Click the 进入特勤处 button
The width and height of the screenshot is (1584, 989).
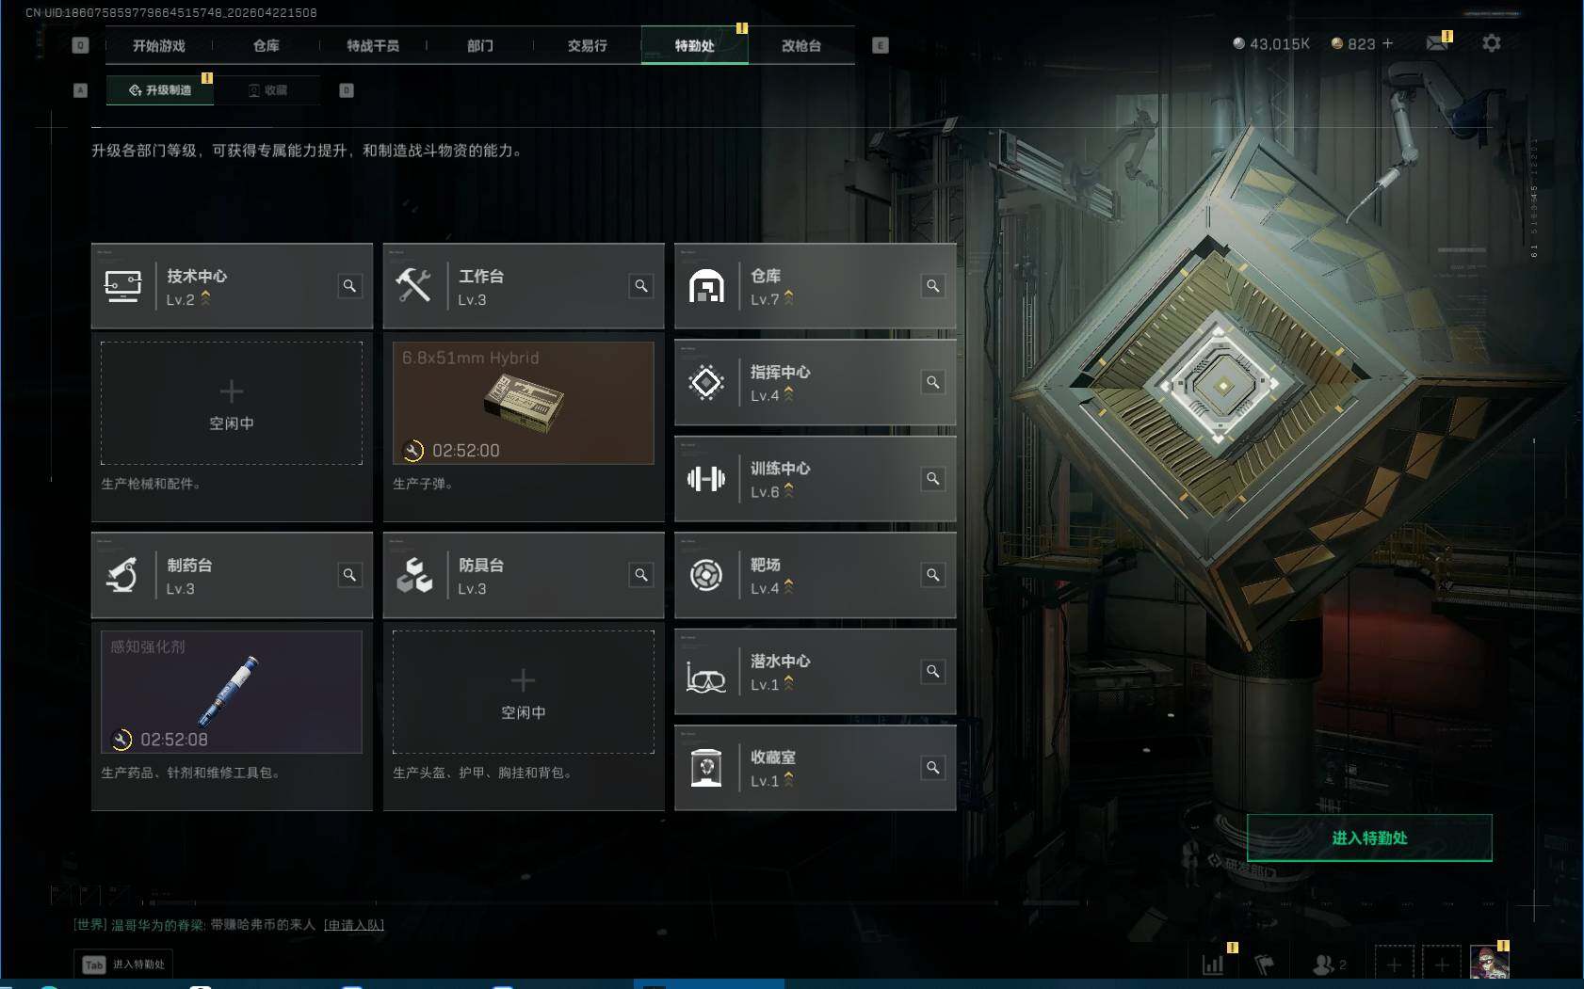point(1369,837)
